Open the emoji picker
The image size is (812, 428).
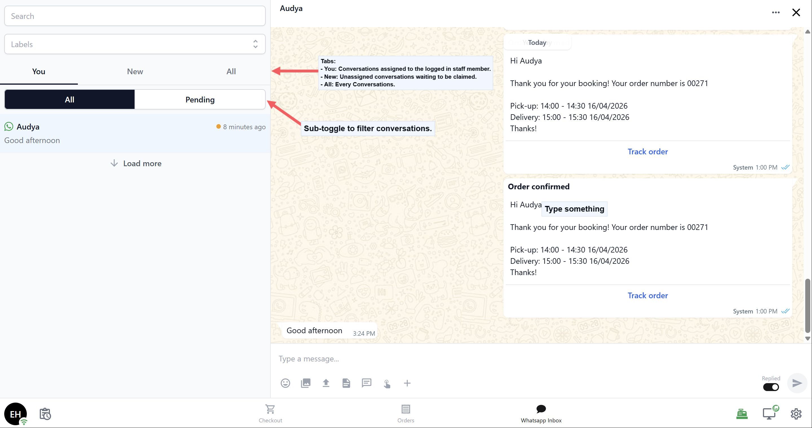[285, 383]
